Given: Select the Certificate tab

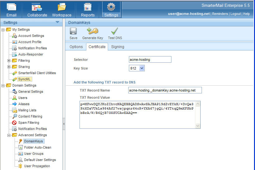Looking at the screenshot, I should tap(97, 47).
